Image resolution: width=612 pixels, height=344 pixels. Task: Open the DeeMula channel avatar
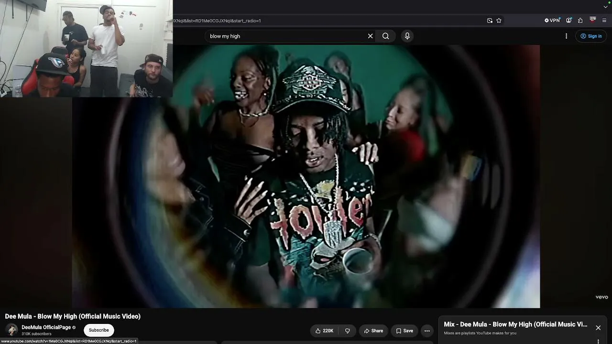tap(12, 330)
